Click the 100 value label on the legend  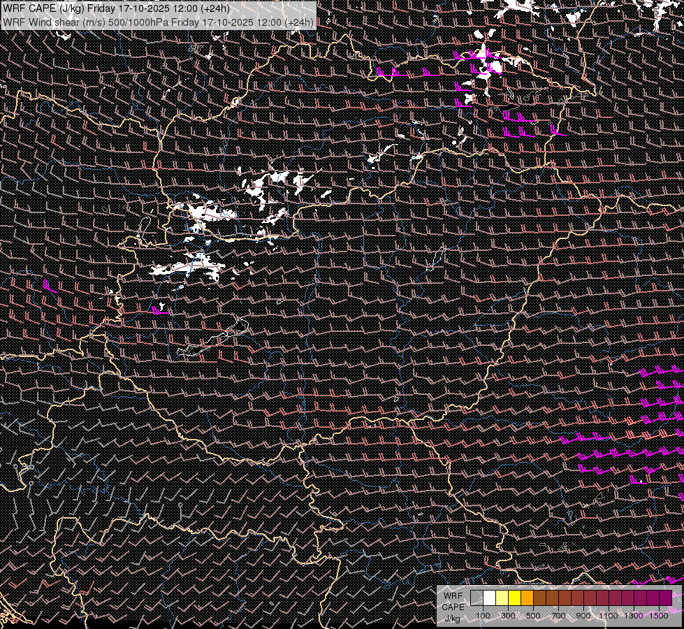pos(483,616)
